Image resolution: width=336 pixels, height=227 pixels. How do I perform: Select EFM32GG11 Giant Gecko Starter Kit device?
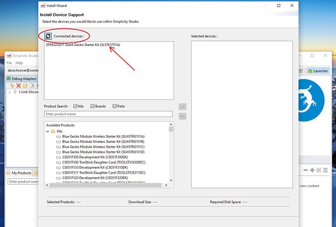point(83,45)
